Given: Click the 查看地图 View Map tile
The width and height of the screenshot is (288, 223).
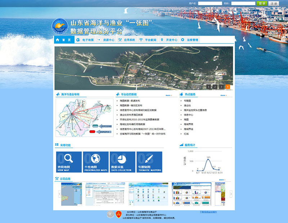Looking at the screenshot, I should 69,162.
